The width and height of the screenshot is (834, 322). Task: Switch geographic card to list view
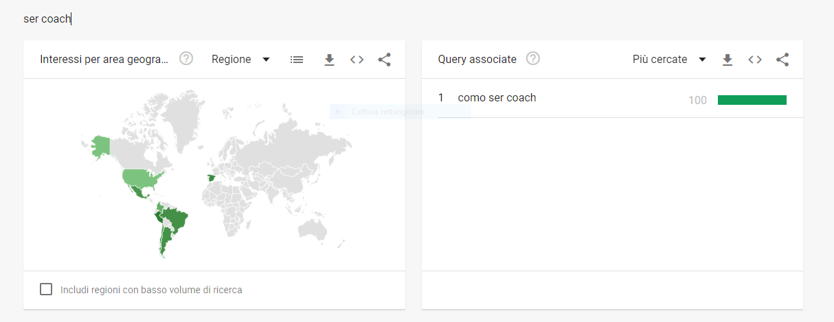(297, 60)
